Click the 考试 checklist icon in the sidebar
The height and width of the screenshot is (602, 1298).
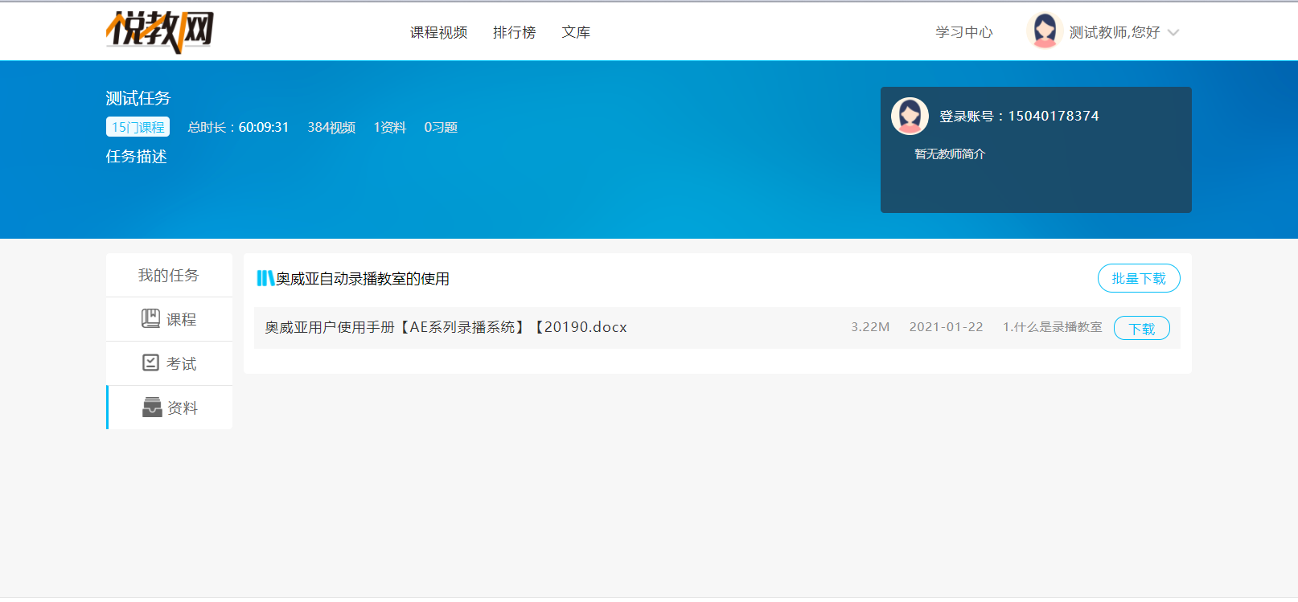(x=150, y=362)
